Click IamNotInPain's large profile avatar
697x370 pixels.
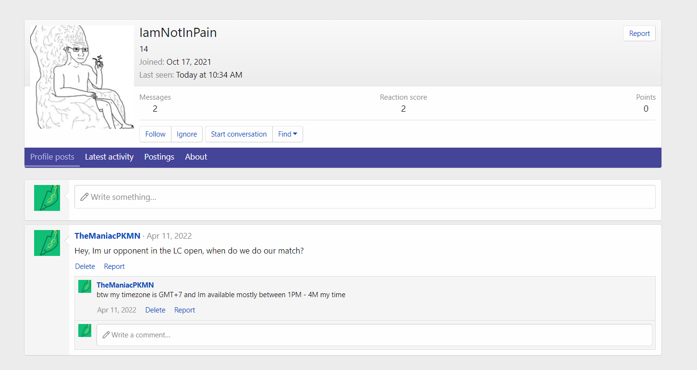[x=82, y=77]
